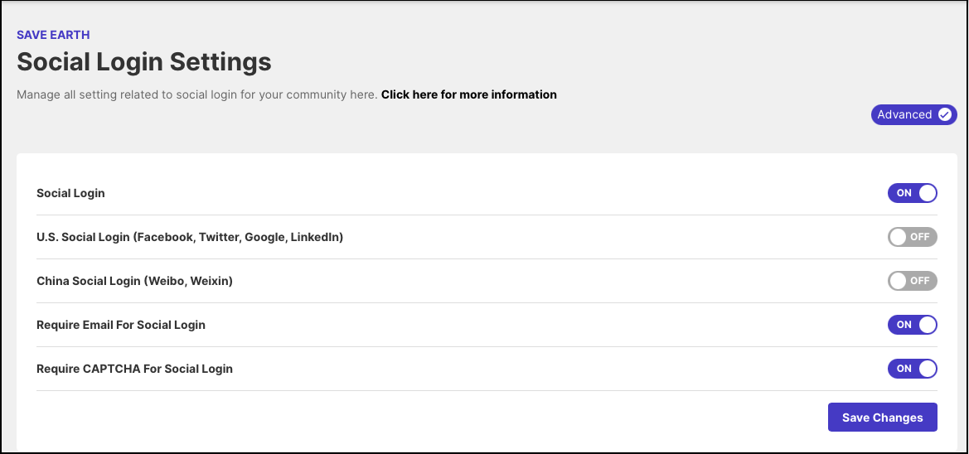Open the SAVE EARTH community link

(53, 35)
